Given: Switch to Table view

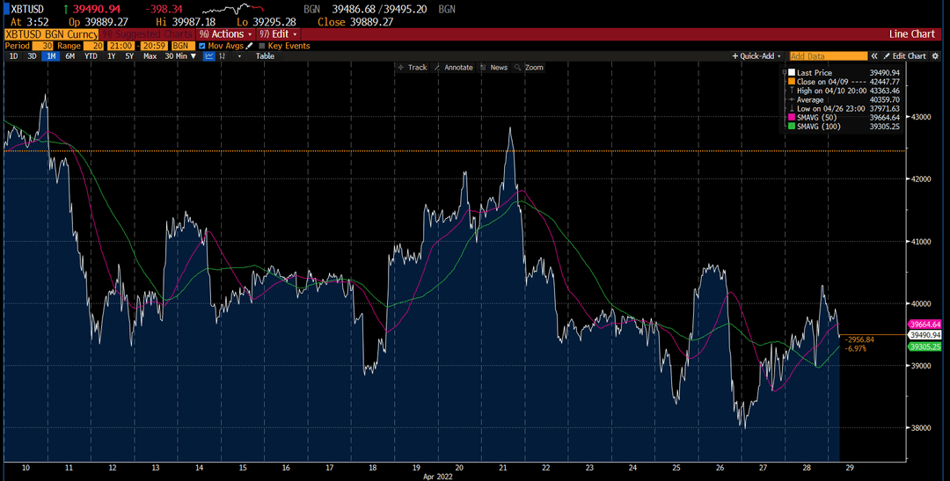Looking at the screenshot, I should pos(265,55).
